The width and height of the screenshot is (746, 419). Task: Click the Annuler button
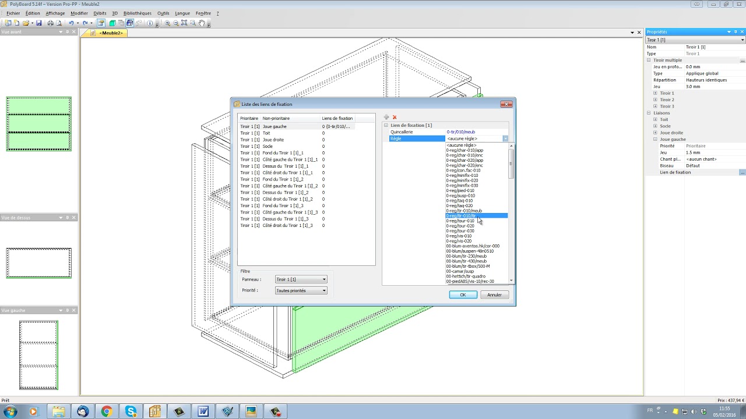[494, 295]
